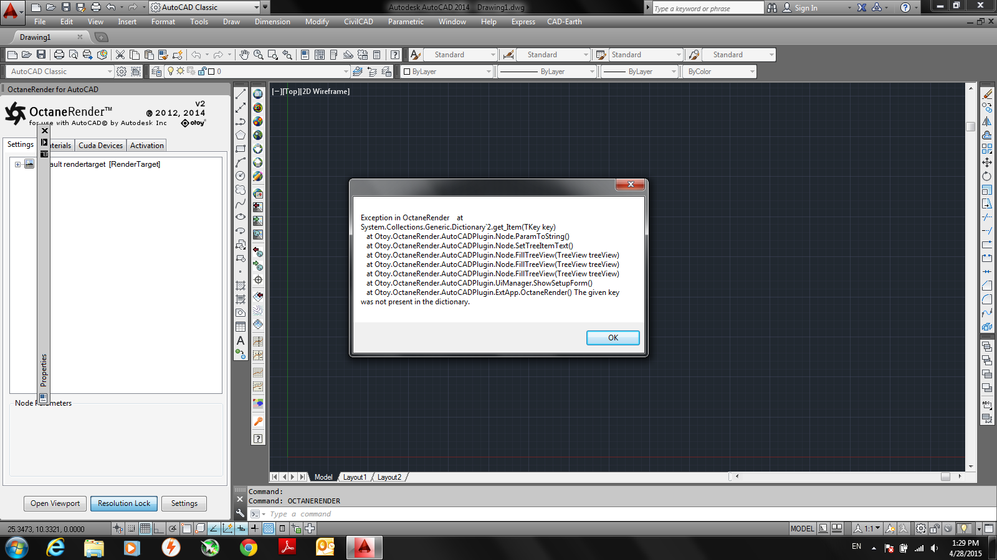Select the Zoom Realtime tool
997x560 pixels.
[259, 55]
